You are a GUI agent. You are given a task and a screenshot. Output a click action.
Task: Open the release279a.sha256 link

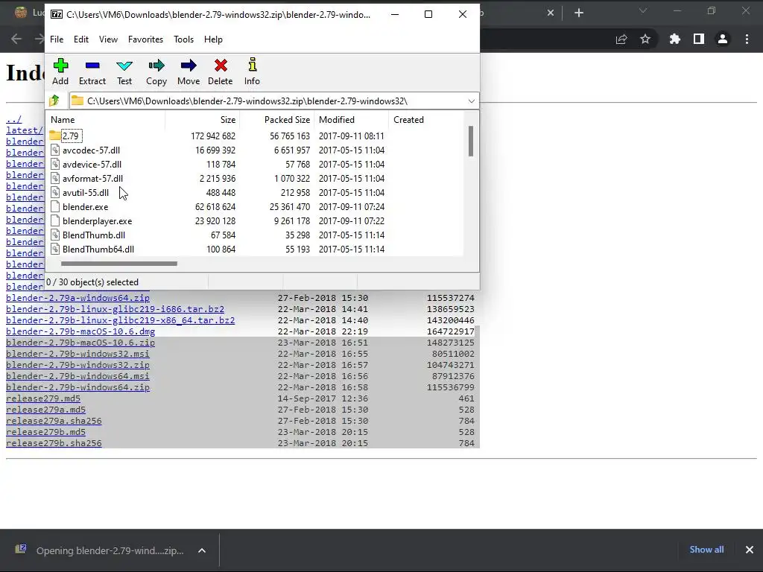54,421
